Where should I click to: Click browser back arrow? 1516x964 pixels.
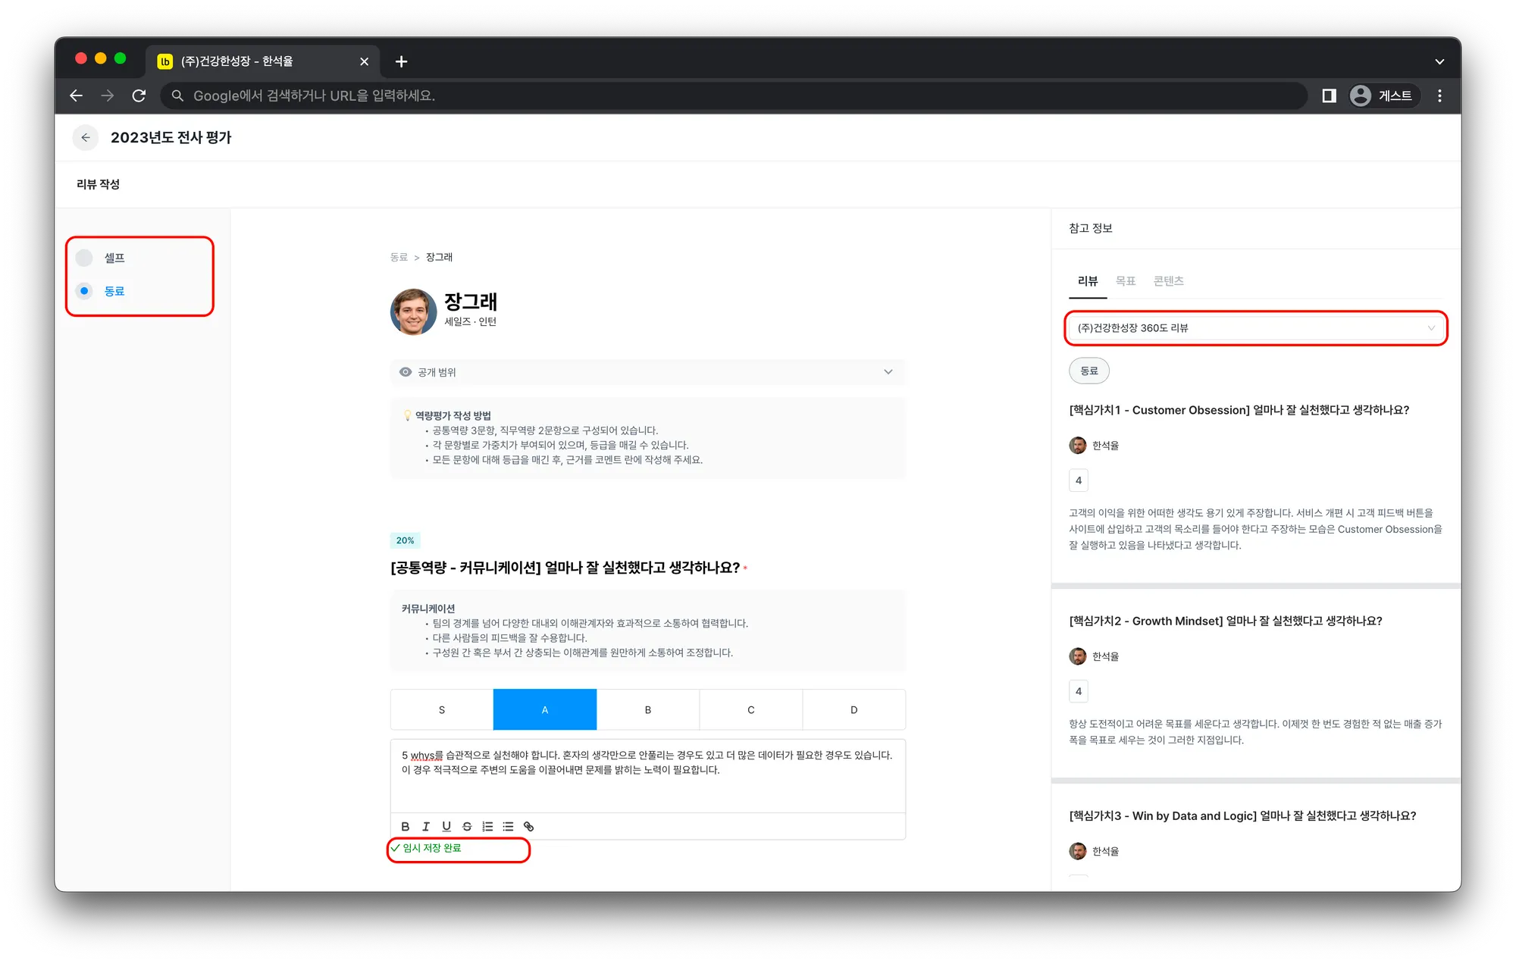(76, 95)
